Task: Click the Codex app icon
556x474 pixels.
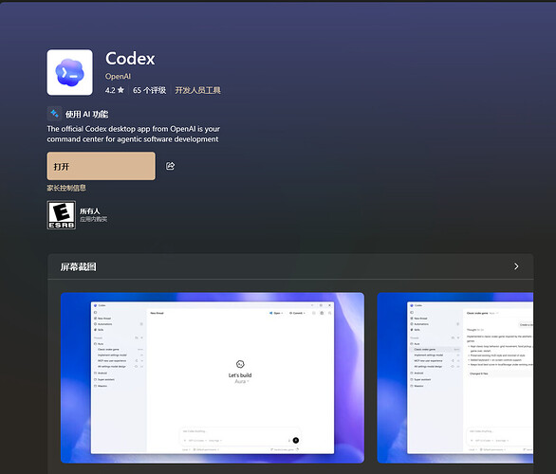Action: [x=70, y=72]
